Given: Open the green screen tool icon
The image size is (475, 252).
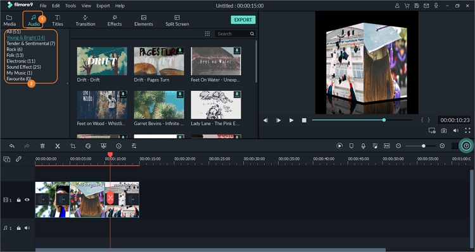Looking at the screenshot, I should coord(103,146).
